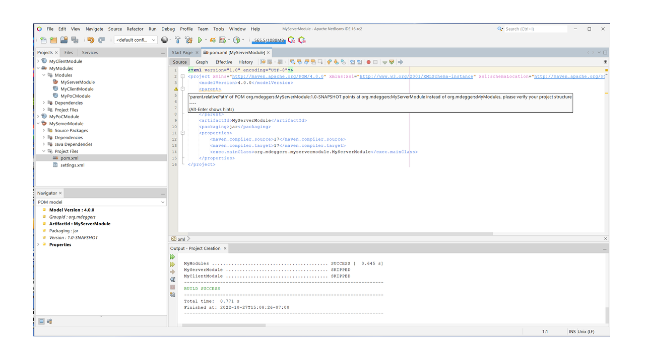Collapse the Modules folder node

point(44,75)
